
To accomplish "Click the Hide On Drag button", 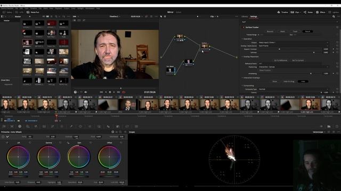I will point(289,81).
